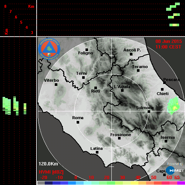
Task: Click the 'Powered by' text
Action: pyautogui.click(x=175, y=164)
